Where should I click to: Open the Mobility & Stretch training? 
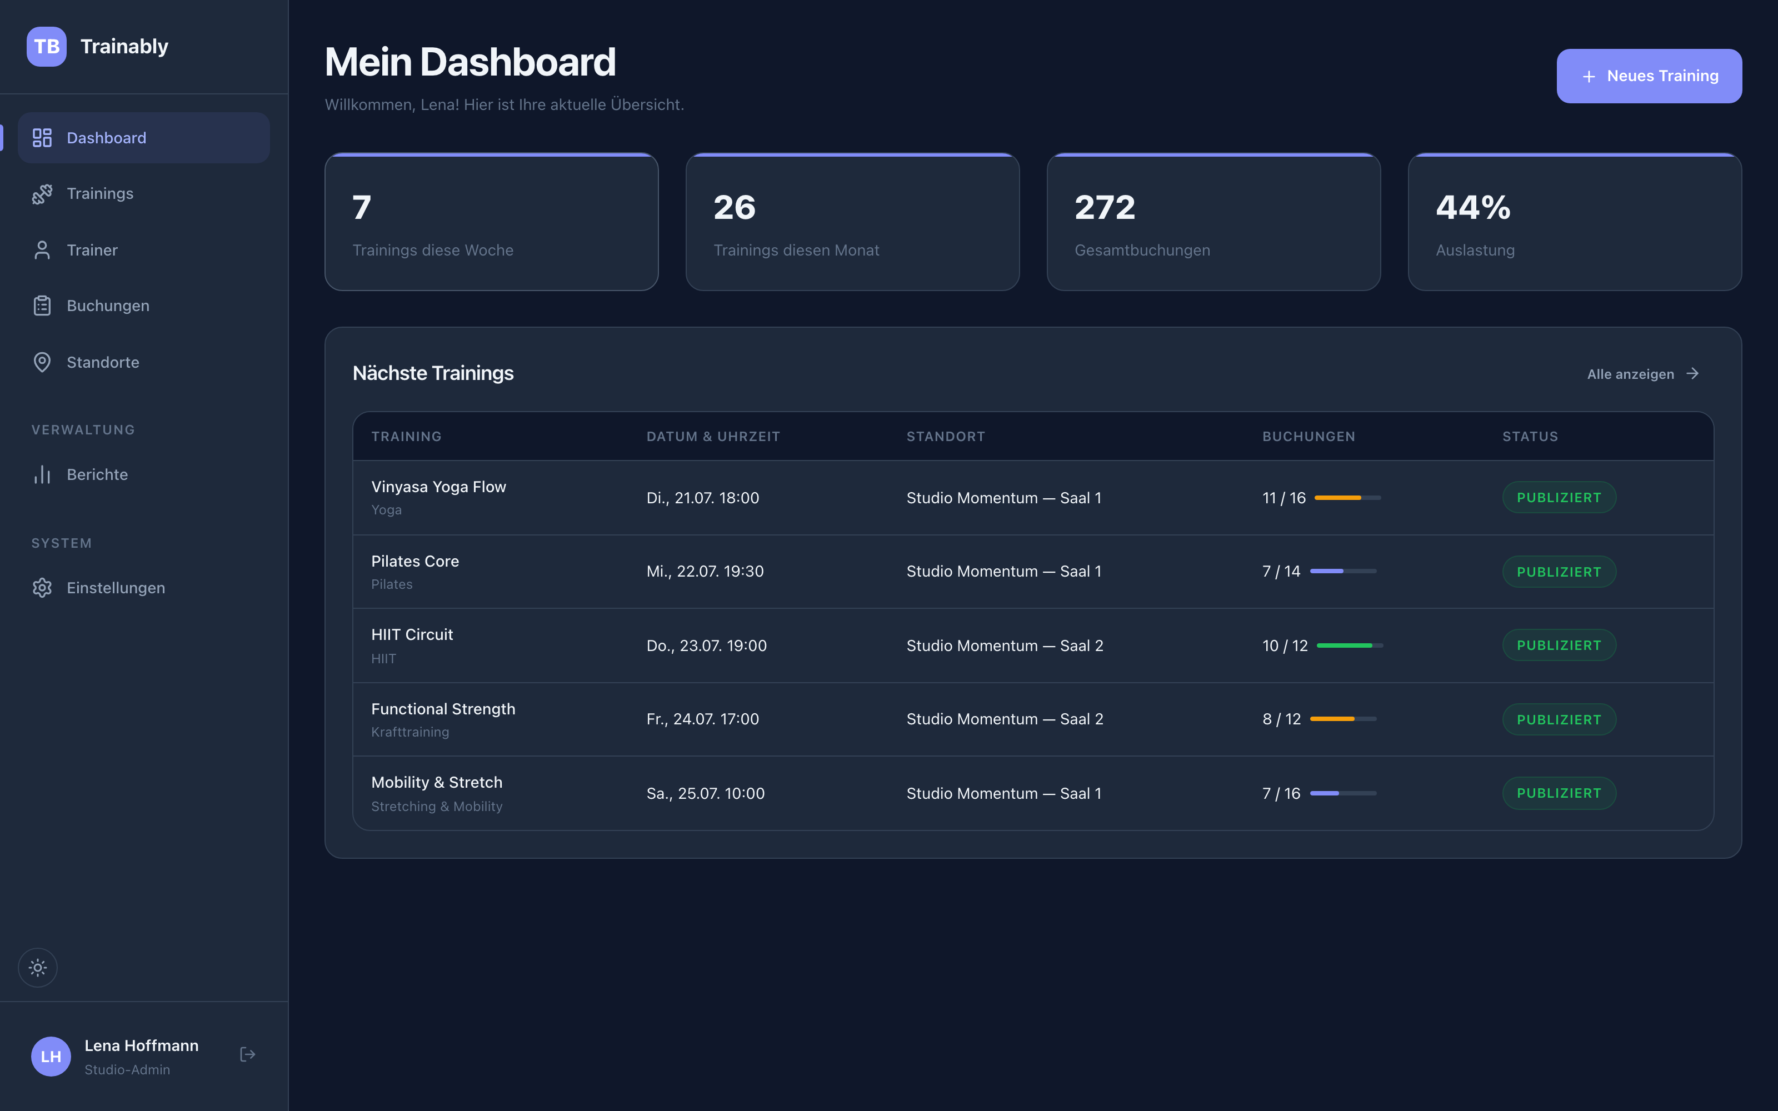[x=437, y=782]
